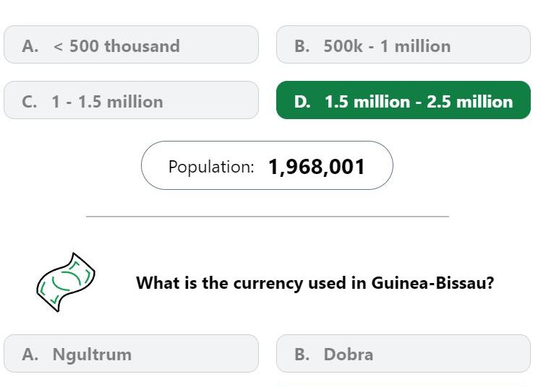
Task: Click the horizontal divider between questions
Action: [x=268, y=217]
